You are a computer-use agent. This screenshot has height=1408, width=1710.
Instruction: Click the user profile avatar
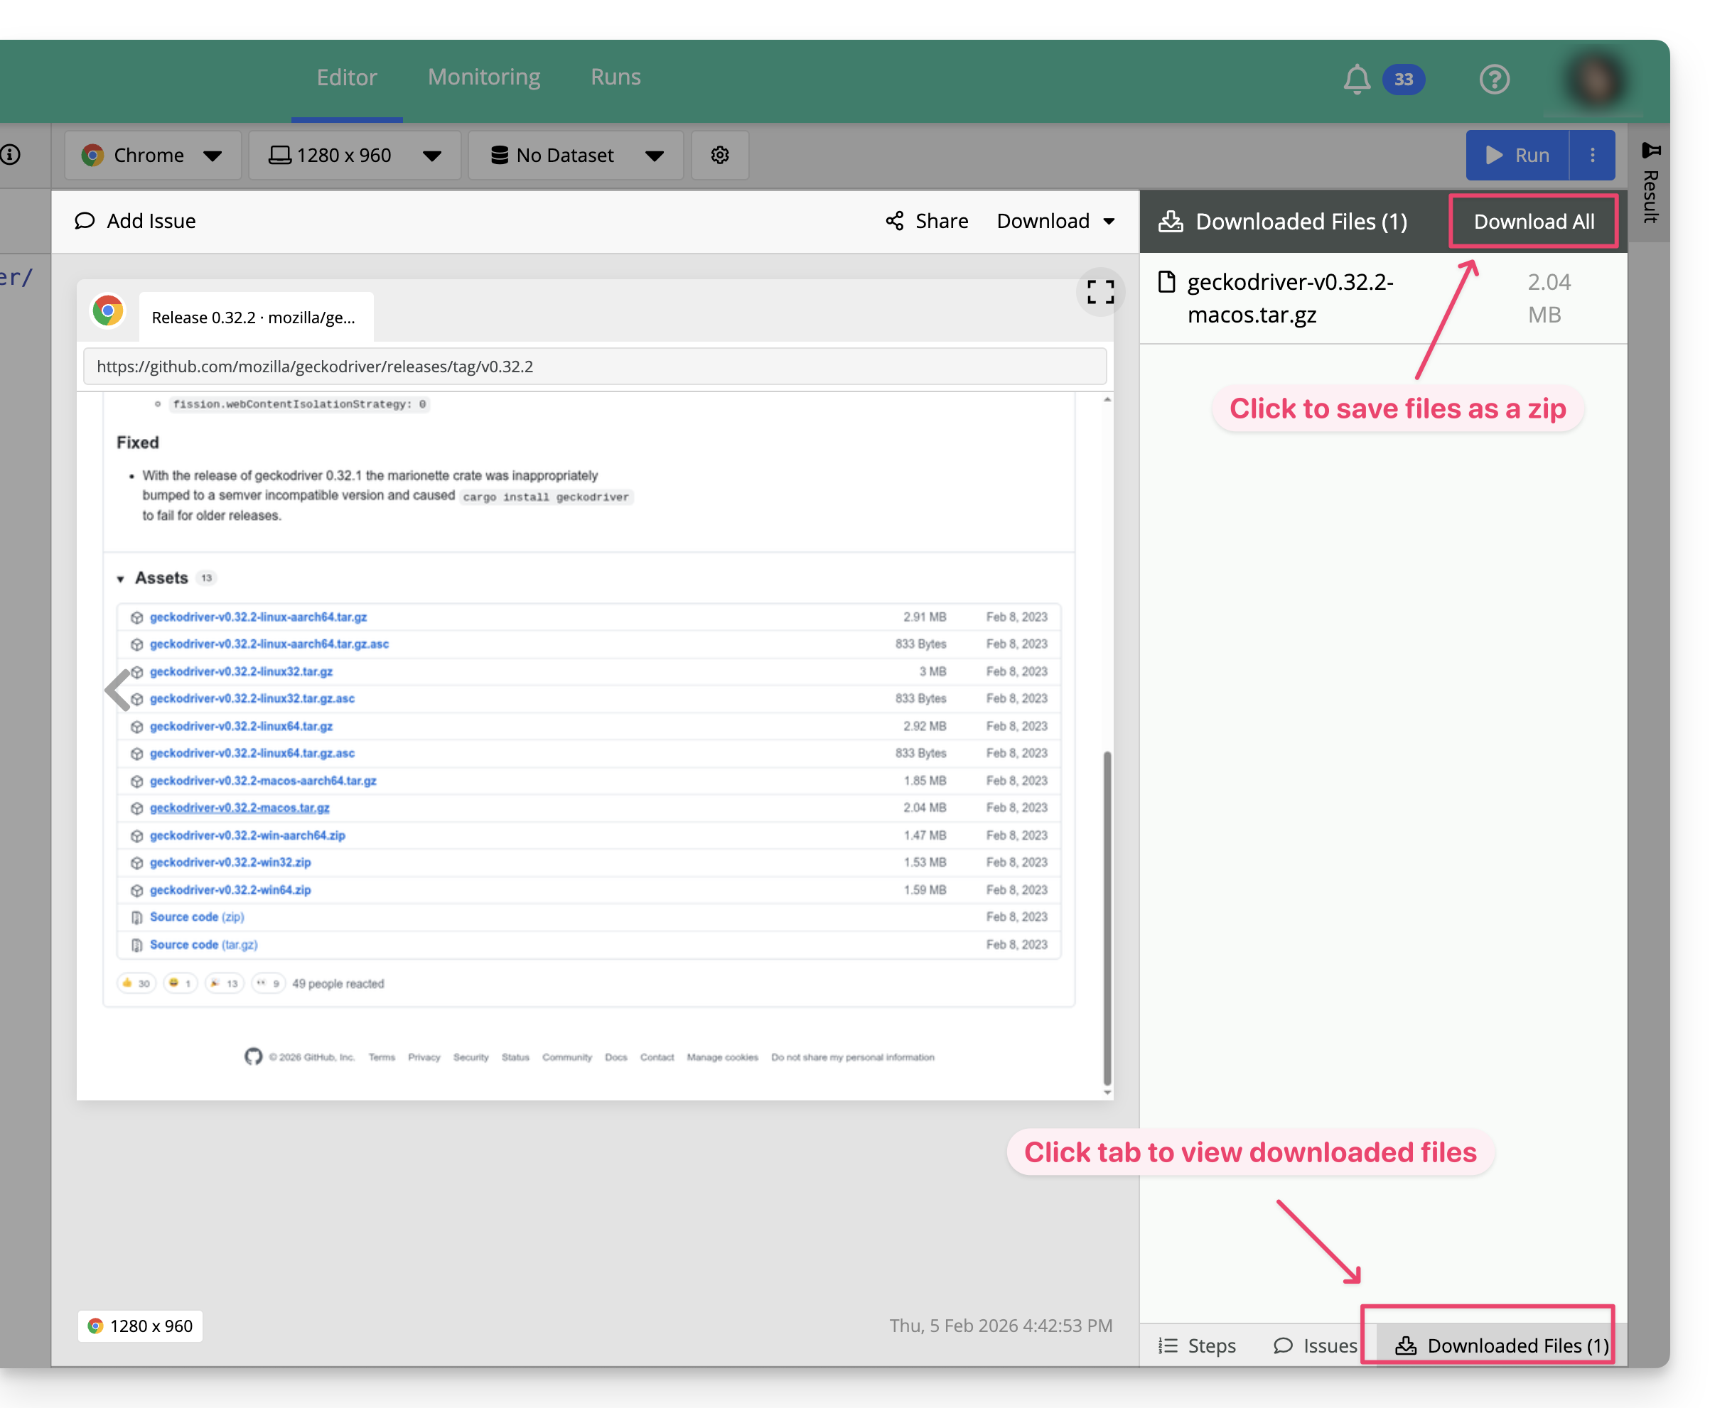pos(1595,80)
